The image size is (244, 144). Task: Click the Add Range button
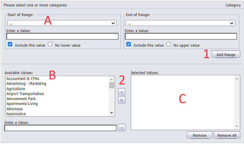pos(226,55)
